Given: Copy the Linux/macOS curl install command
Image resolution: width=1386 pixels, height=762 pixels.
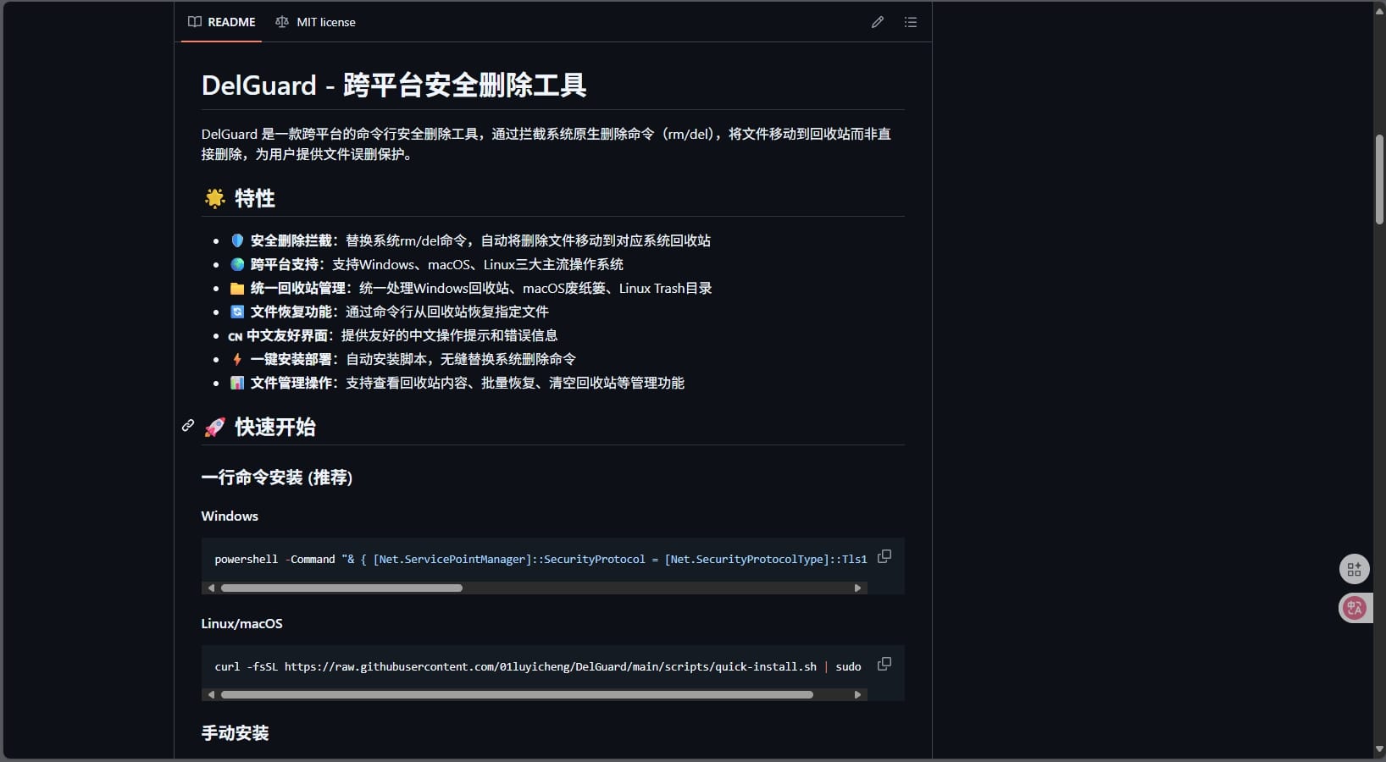Looking at the screenshot, I should (884, 665).
